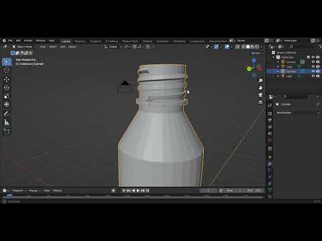This screenshot has height=241, width=322.
Task: Toggle visibility eye for Cylinder in outliner
Action: coord(313,71)
